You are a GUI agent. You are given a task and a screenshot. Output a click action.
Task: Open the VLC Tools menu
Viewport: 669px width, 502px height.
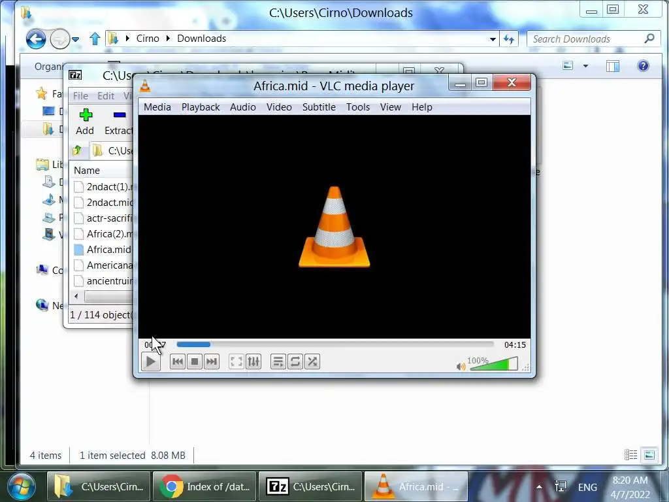click(358, 107)
